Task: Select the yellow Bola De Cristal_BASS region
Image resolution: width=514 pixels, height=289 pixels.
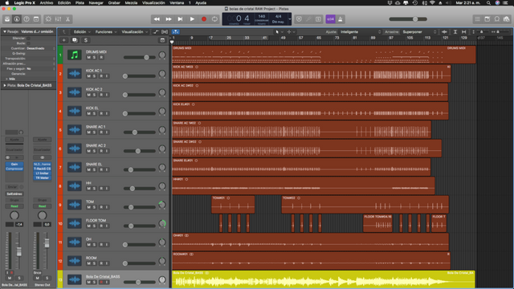Action: pos(323,279)
